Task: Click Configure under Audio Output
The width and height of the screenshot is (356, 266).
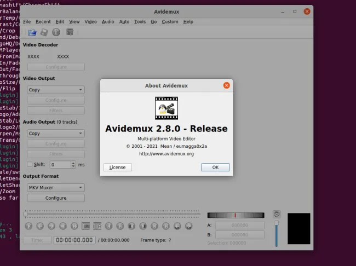Action: click(56, 143)
